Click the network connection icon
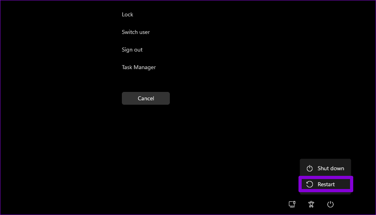The image size is (376, 215). 292,204
